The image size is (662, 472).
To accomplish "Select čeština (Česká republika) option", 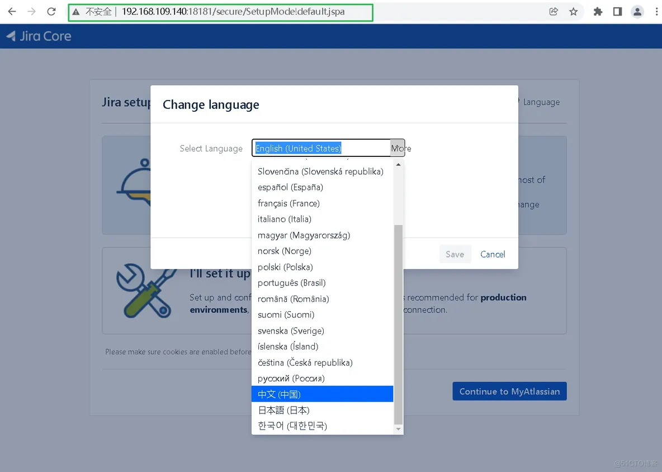I will click(322, 363).
